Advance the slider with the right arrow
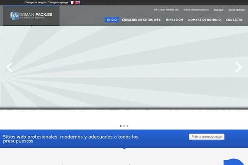Screen dimensions: 248x165 [x=238, y=67]
